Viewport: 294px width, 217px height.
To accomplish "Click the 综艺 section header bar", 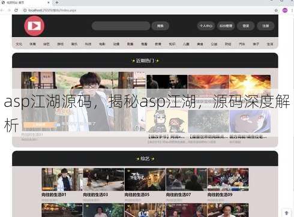I will tap(145, 159).
